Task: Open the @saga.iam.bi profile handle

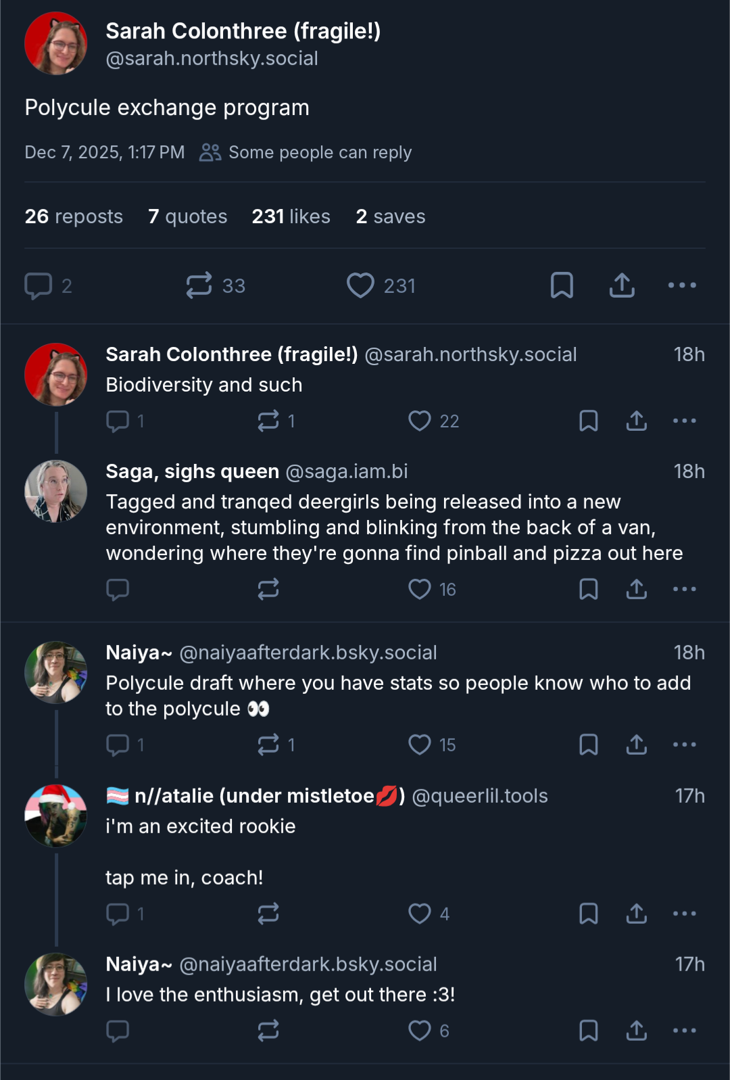Action: click(347, 471)
